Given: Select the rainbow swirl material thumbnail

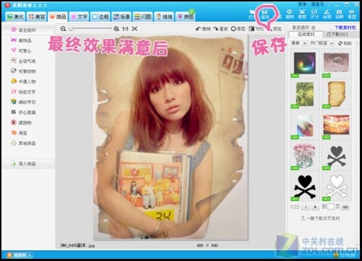Looking at the screenshot, I should 305,63.
